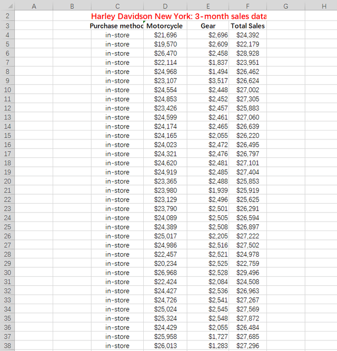Select Motorcycle cell with $22,457
Viewport: 337px width, 351px height.
tap(165, 254)
